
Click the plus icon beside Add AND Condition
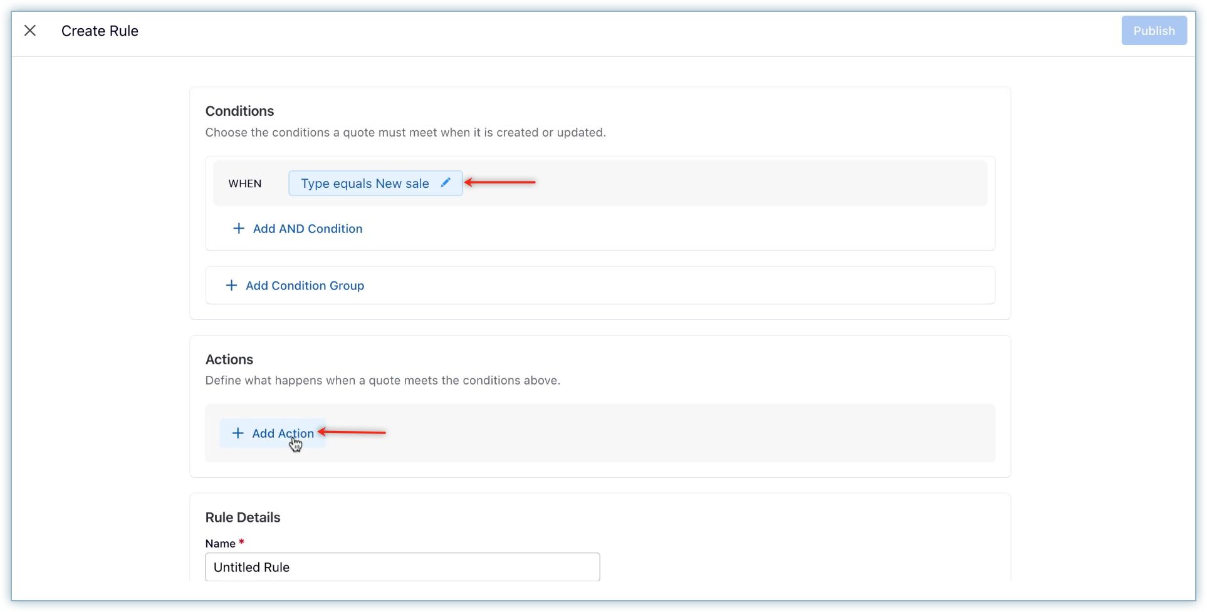pos(239,229)
